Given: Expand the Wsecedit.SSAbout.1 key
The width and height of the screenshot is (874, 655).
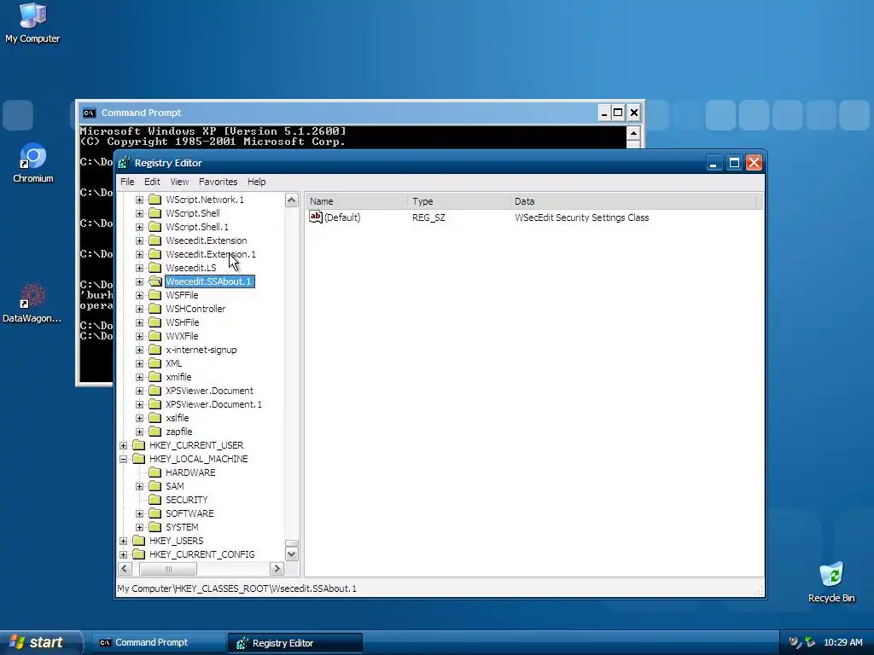Looking at the screenshot, I should 139,281.
